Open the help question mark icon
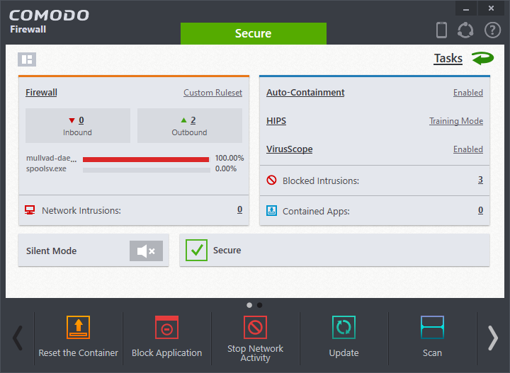This screenshot has height=373, width=510. coord(492,30)
